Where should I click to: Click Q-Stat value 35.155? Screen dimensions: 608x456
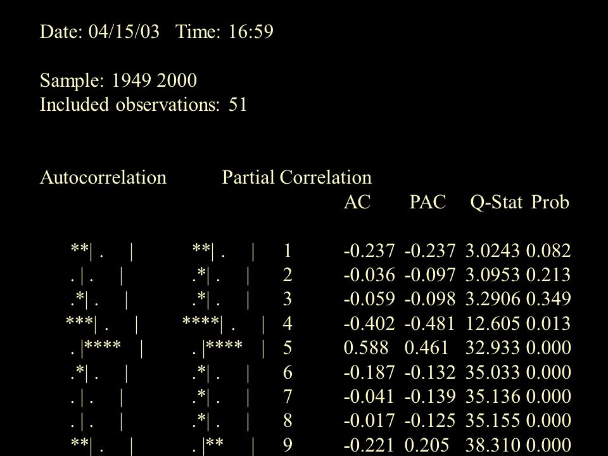[493, 421]
